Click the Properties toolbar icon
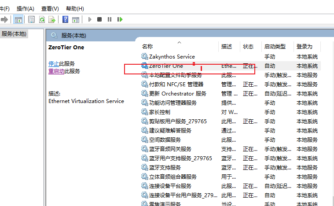The height and width of the screenshot is (206, 334). click(31, 19)
